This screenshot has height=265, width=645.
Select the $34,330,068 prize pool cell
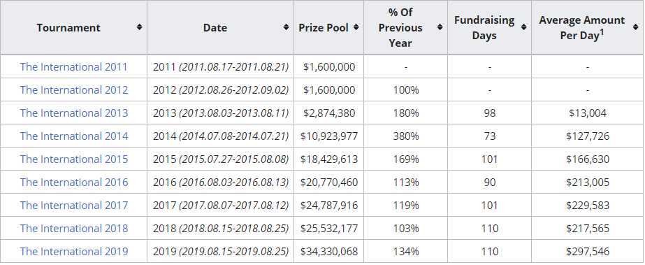tap(329, 251)
